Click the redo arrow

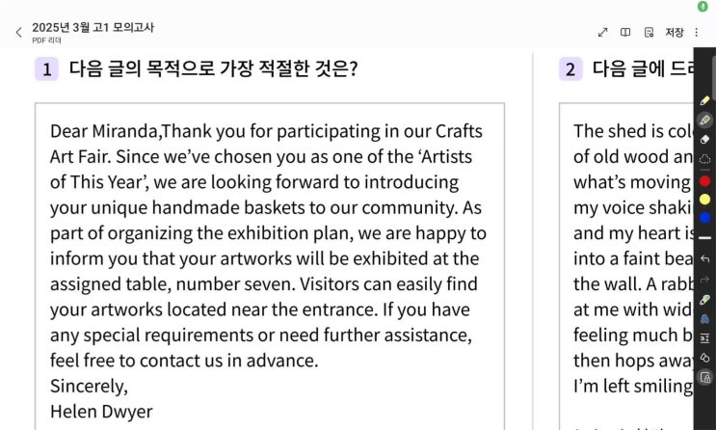pos(704,280)
